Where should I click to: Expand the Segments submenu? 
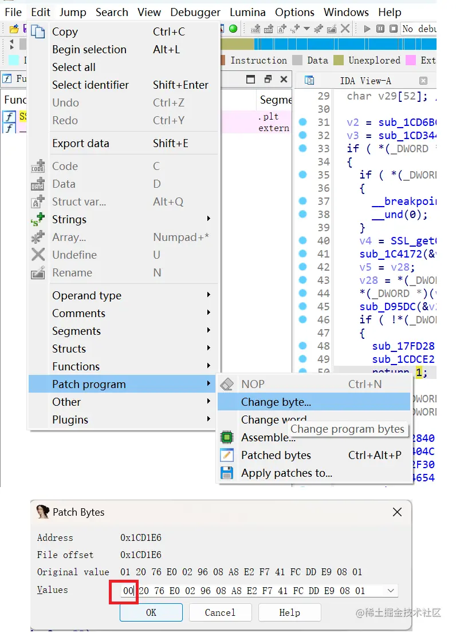point(124,331)
